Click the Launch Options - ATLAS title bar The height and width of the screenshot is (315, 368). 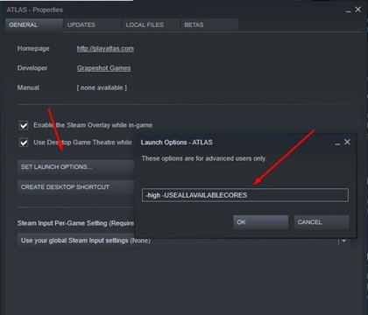[234, 143]
